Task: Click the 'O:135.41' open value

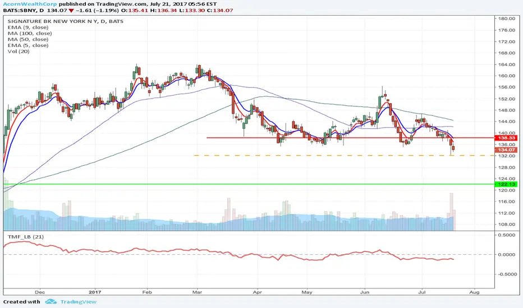Action: (135, 10)
